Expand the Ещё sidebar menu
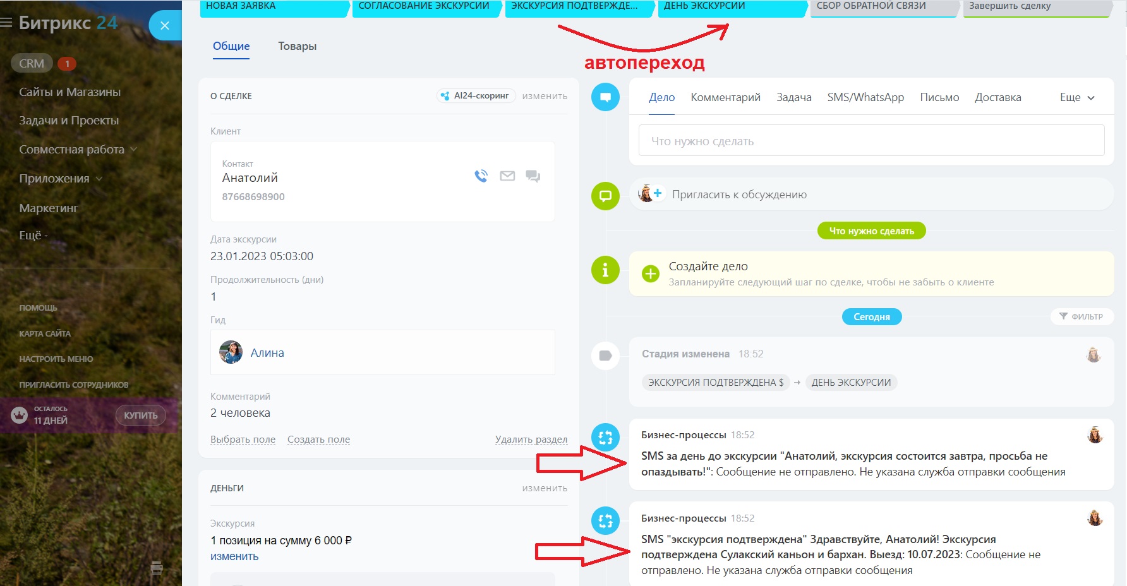Viewport: 1127px width, 586px height. (x=33, y=236)
